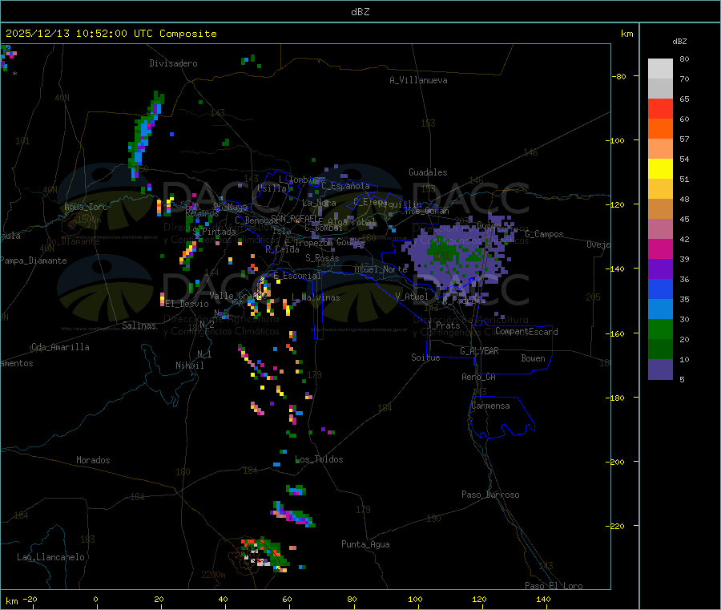Click the Pampa_Diamante location label
721x610 pixels.
(x=34, y=261)
